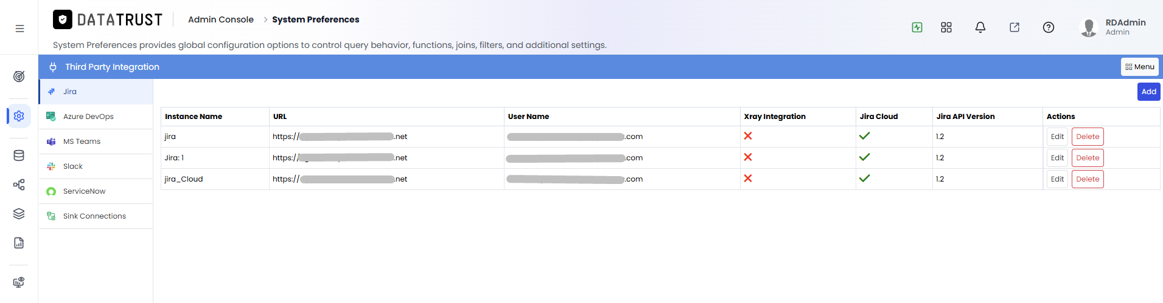Open the help question mark icon
This screenshot has height=303, width=1163.
coord(1049,27)
